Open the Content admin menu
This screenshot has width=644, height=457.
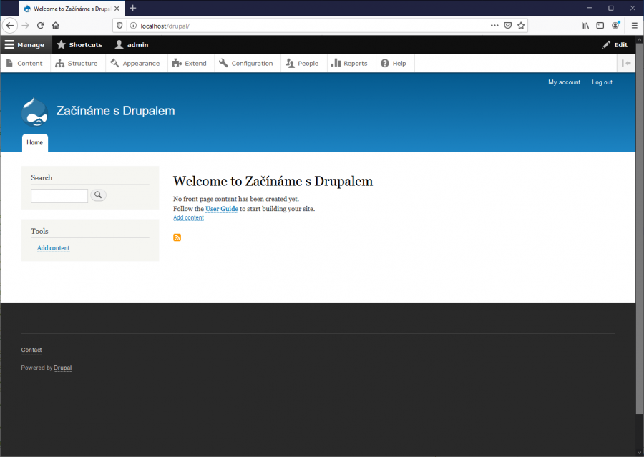[x=24, y=63]
